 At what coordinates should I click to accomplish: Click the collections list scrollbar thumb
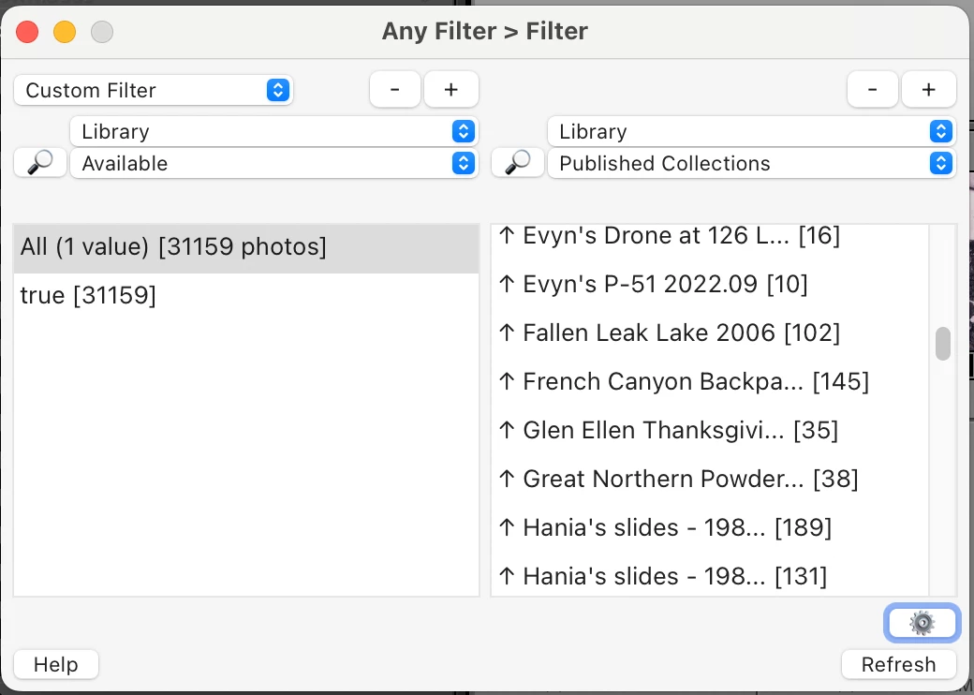[943, 343]
